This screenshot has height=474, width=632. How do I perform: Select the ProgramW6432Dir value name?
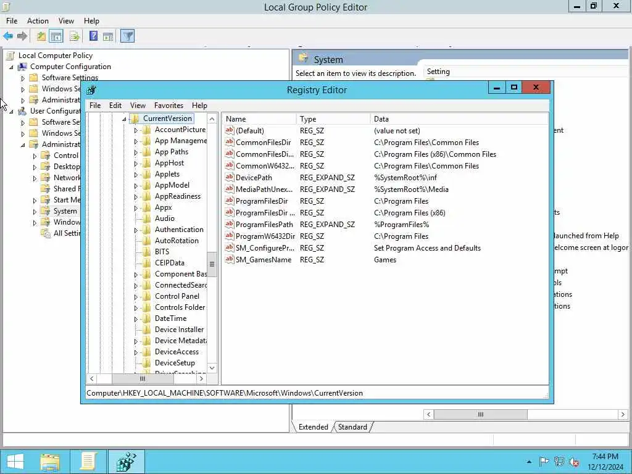coord(265,236)
